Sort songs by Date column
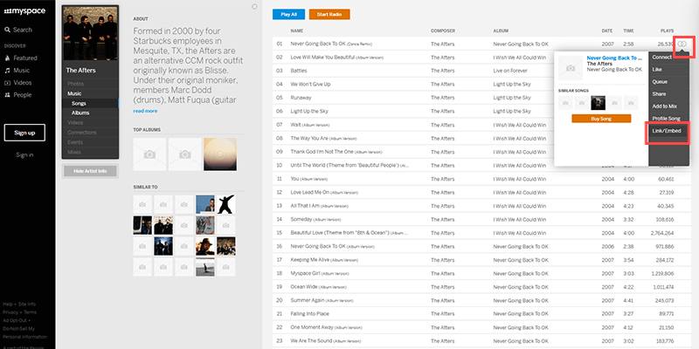 (x=606, y=31)
